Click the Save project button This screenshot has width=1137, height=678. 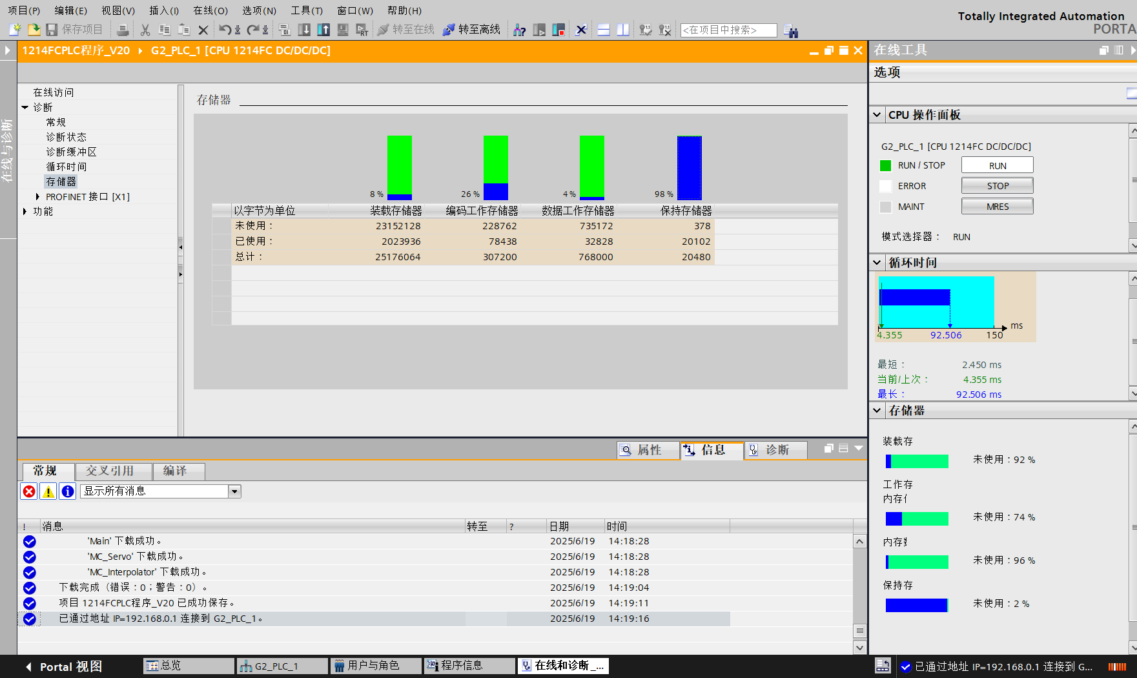click(74, 30)
